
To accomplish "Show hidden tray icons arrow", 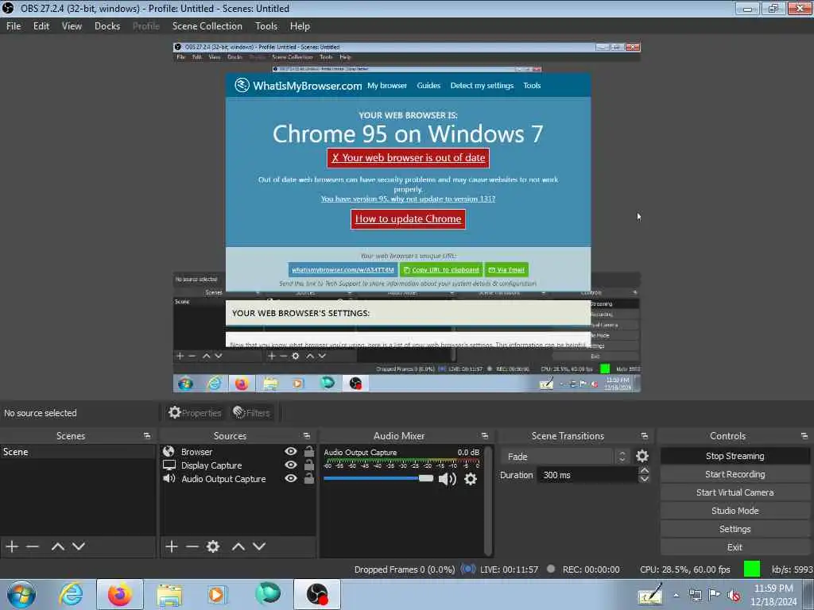I will coord(676,595).
